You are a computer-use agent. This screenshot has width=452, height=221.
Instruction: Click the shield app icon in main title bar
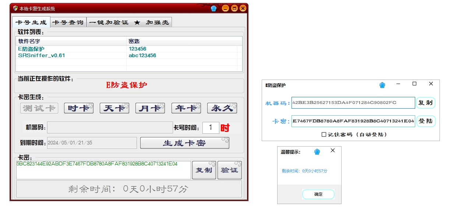click(x=15, y=8)
